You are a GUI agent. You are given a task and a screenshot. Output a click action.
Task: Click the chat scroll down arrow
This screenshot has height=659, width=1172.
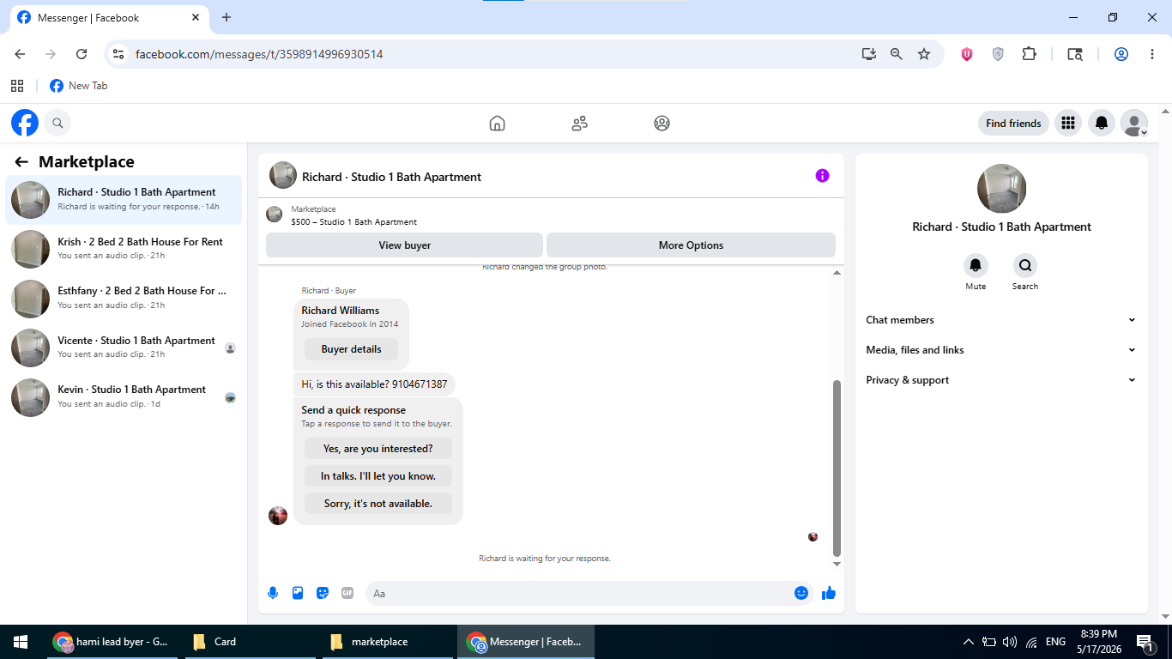(x=837, y=565)
